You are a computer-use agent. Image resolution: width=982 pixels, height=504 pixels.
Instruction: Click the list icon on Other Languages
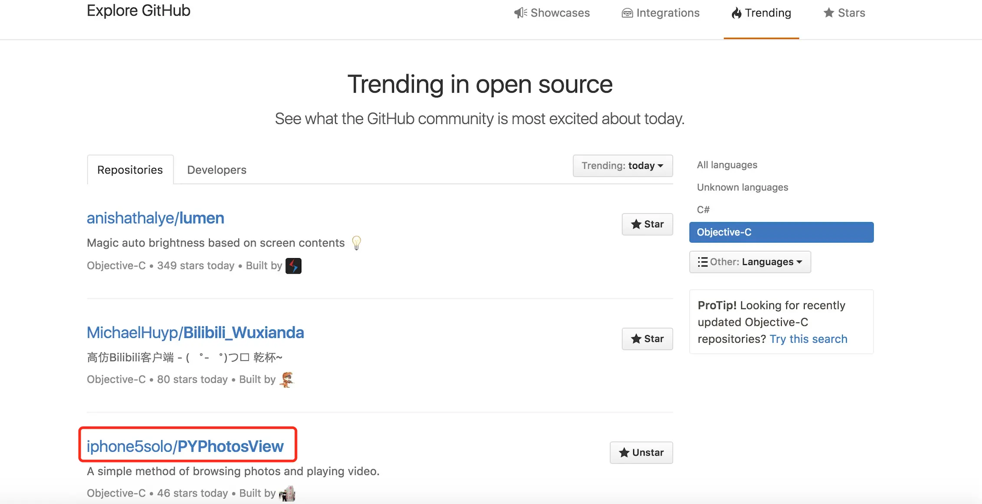tap(702, 262)
